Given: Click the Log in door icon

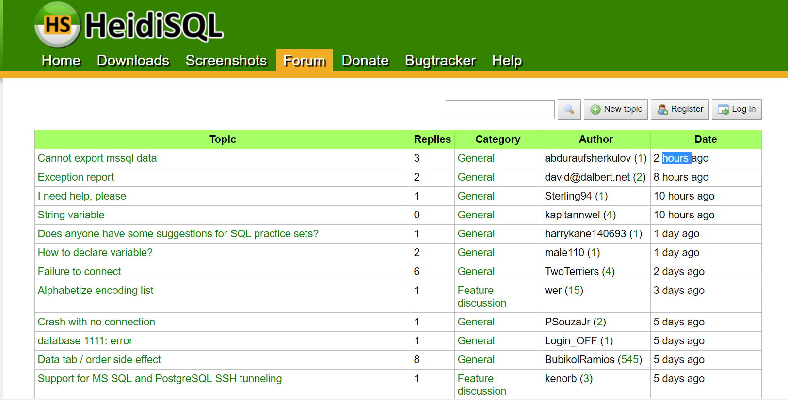Looking at the screenshot, I should tap(723, 110).
